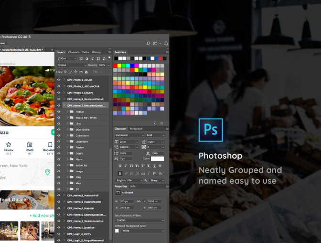Open the Bold font style dropdown
Screen dimensions: 321x243
156,135
